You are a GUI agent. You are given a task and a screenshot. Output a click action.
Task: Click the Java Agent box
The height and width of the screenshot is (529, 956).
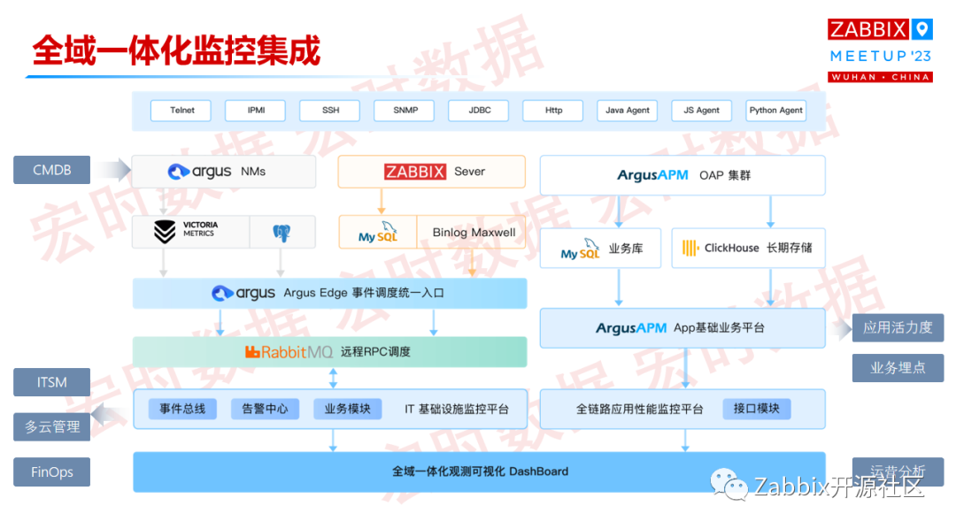pyautogui.click(x=628, y=111)
